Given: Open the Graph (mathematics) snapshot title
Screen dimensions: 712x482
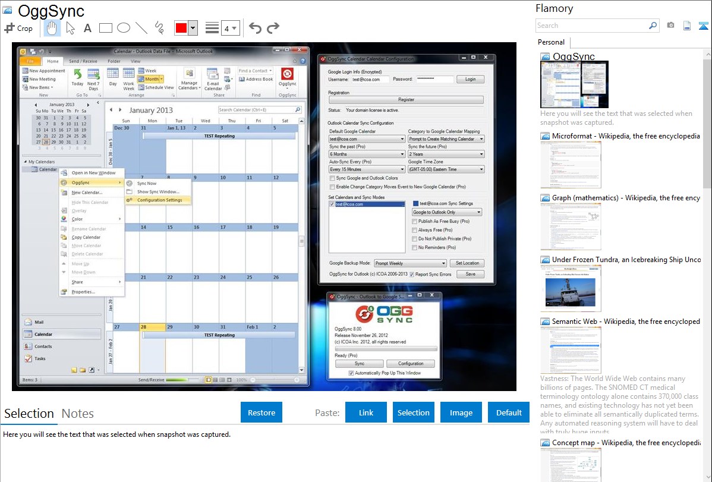Looking at the screenshot, I should (626, 198).
